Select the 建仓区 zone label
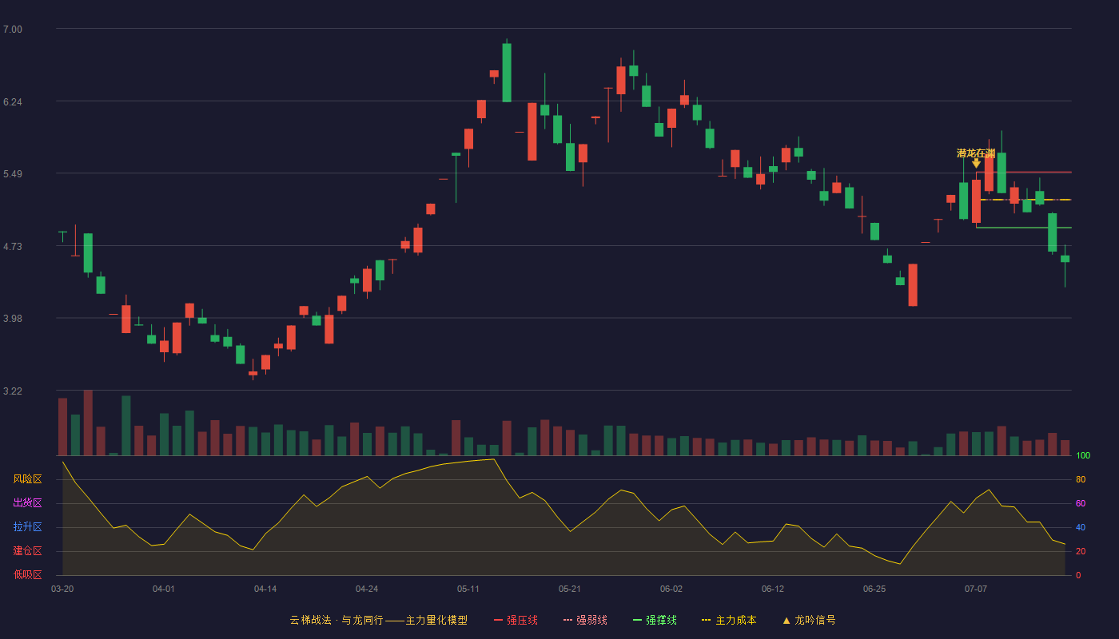The height and width of the screenshot is (639, 1119). (27, 551)
